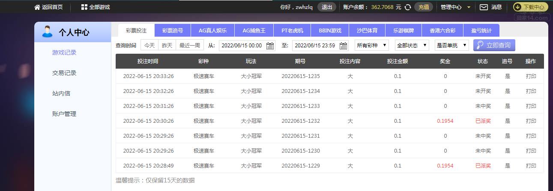Screen dimensions: 553x191
Task: Click the home icon beside 返回首页
Action: coord(37,7)
